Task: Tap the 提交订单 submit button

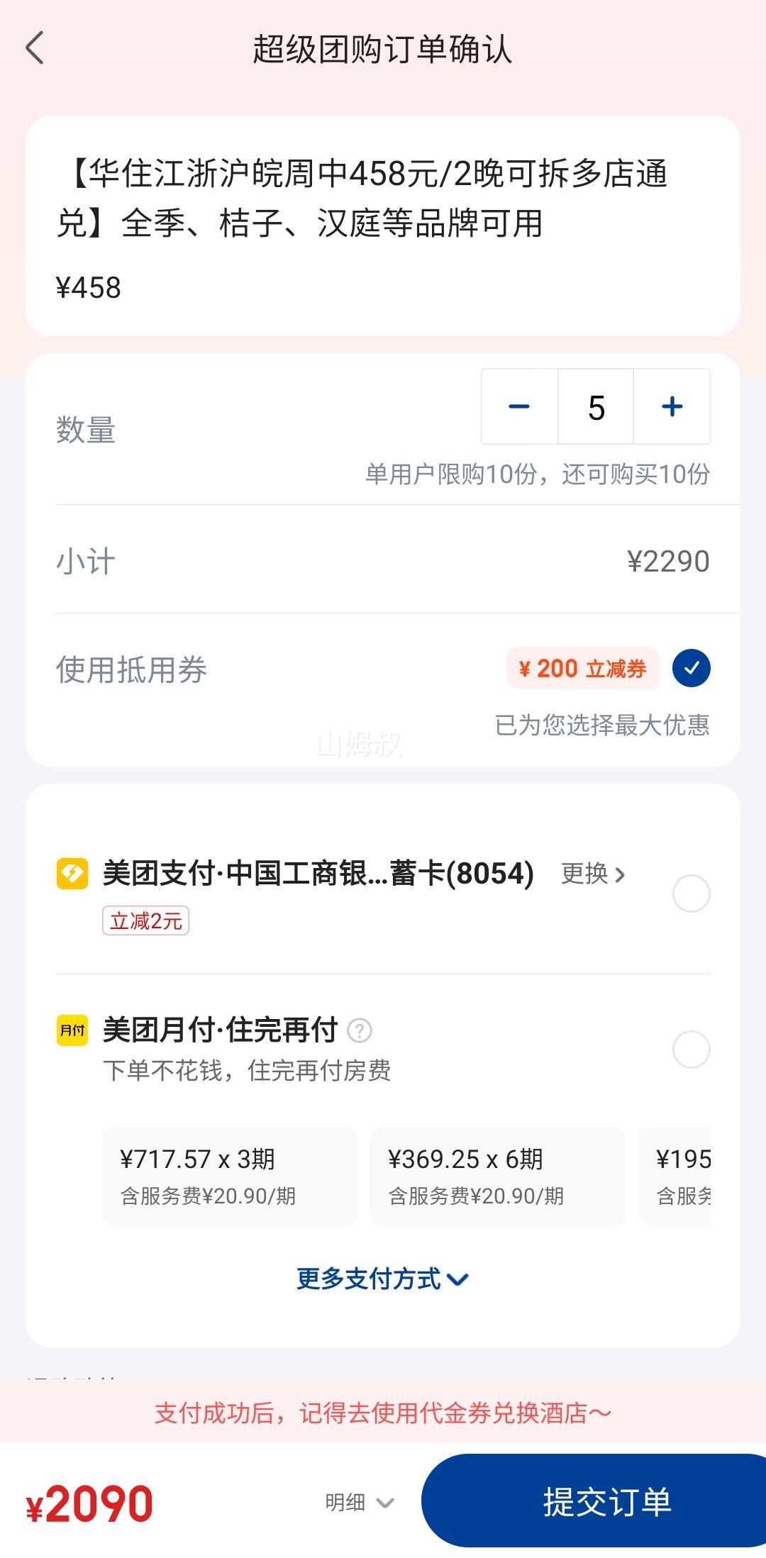Action: (x=594, y=1501)
